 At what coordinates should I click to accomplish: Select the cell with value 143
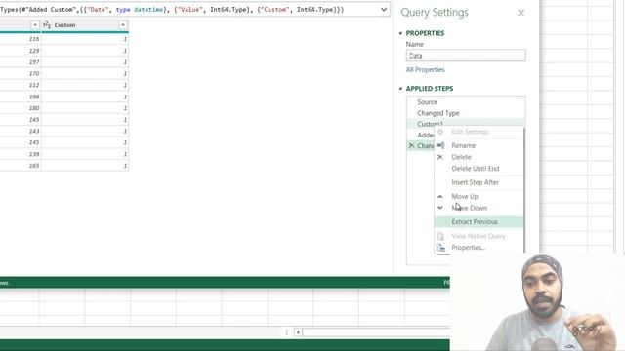click(x=21, y=131)
